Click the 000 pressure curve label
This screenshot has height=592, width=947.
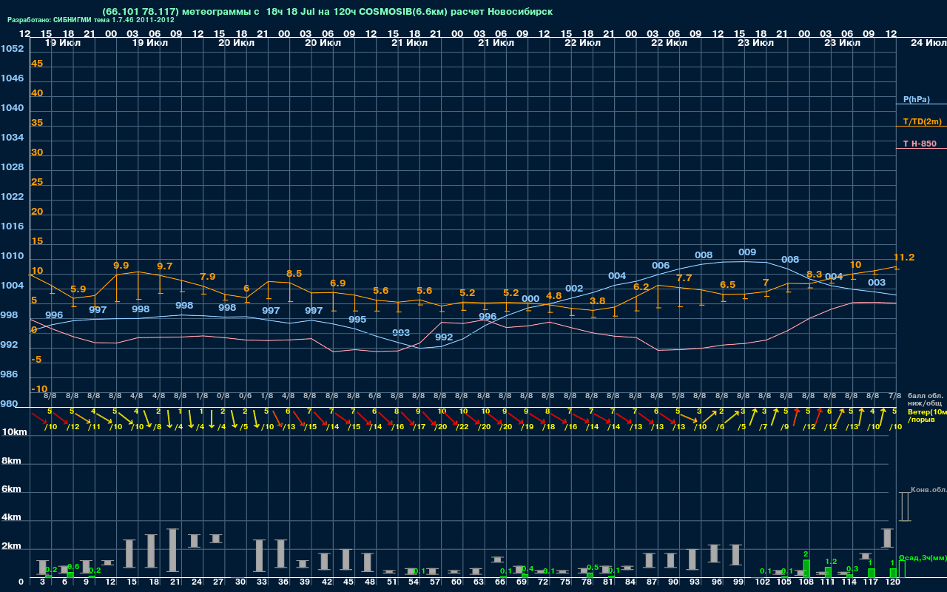point(530,300)
